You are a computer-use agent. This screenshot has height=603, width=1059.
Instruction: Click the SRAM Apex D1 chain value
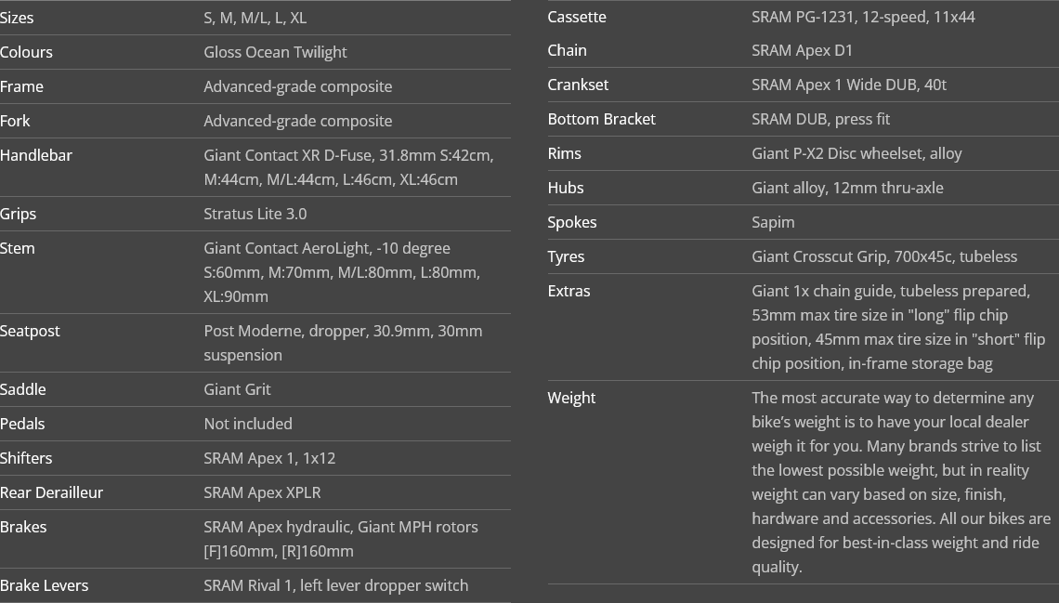point(803,51)
